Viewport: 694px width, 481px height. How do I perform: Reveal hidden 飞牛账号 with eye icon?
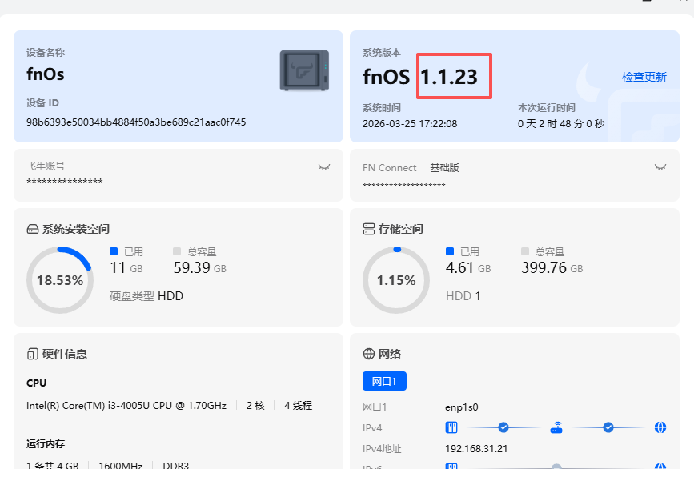(324, 167)
